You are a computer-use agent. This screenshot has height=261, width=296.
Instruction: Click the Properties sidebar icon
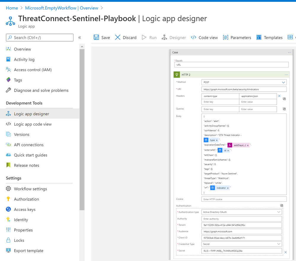click(x=8, y=230)
